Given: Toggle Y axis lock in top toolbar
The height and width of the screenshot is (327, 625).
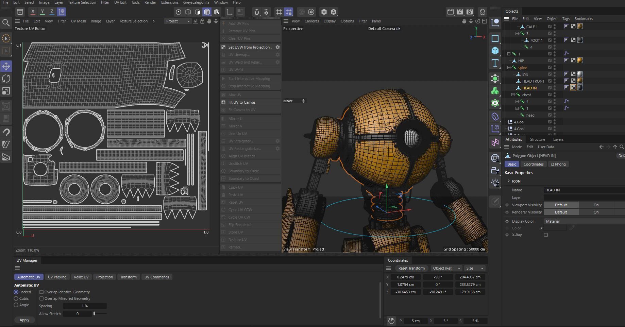Looking at the screenshot, I should (42, 12).
